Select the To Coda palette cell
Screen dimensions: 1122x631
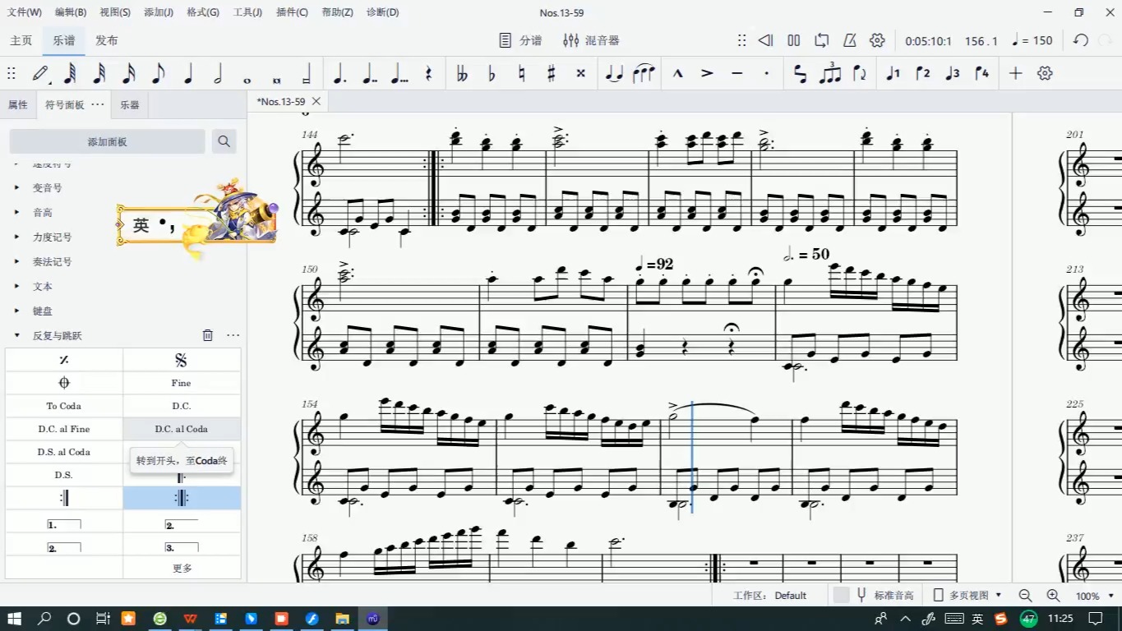(x=64, y=406)
